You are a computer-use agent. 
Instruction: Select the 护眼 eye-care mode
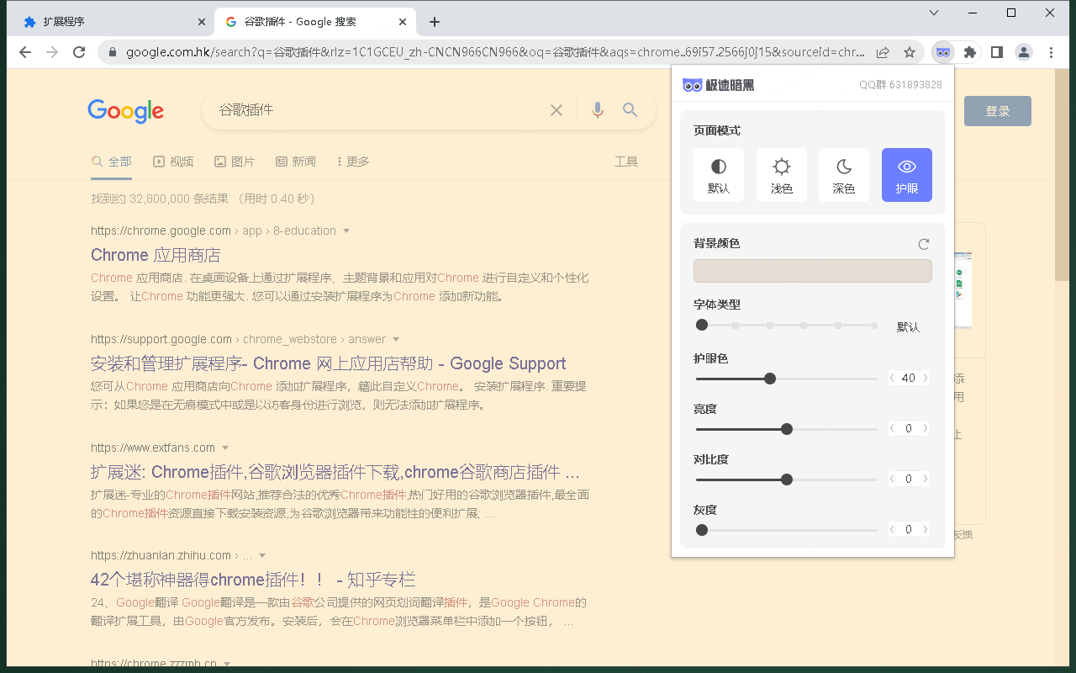click(907, 175)
